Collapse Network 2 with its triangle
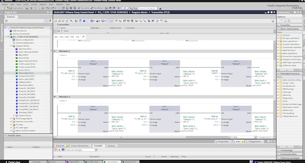The width and height of the screenshot is (305, 163). tap(55, 51)
